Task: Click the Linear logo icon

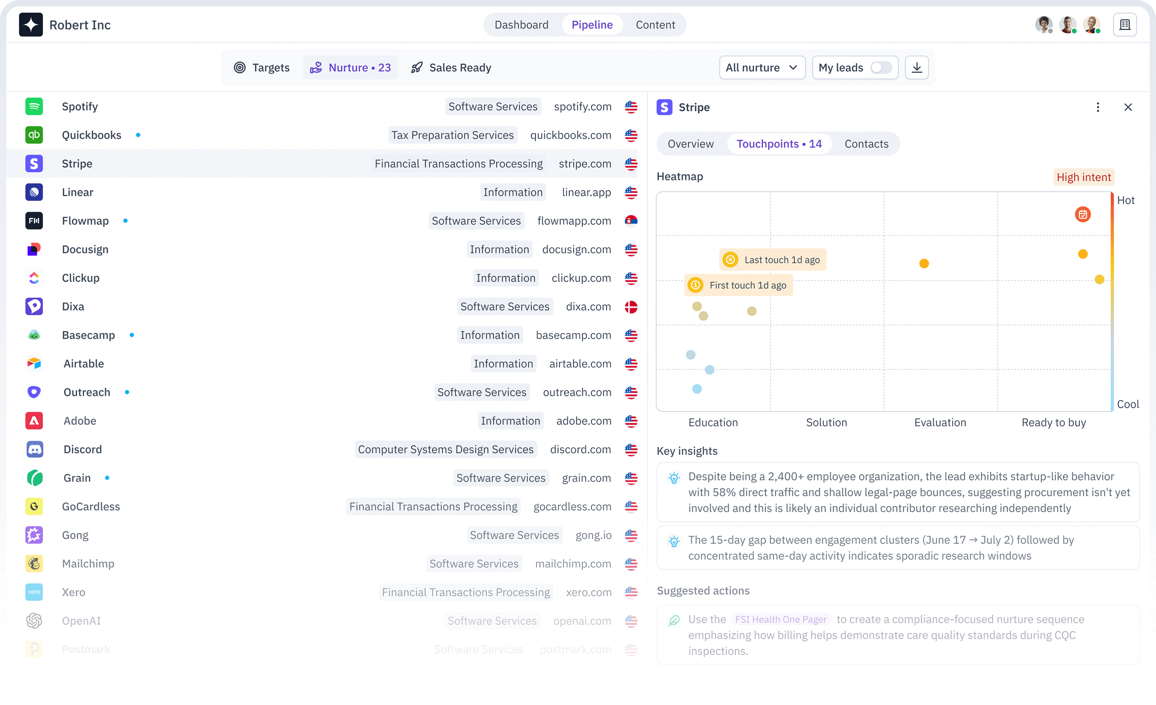Action: pyautogui.click(x=34, y=192)
